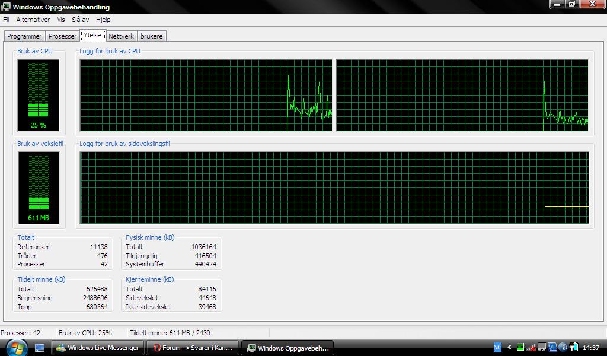Click the Task Manager title bar icon
The height and width of the screenshot is (356, 607).
pos(6,7)
